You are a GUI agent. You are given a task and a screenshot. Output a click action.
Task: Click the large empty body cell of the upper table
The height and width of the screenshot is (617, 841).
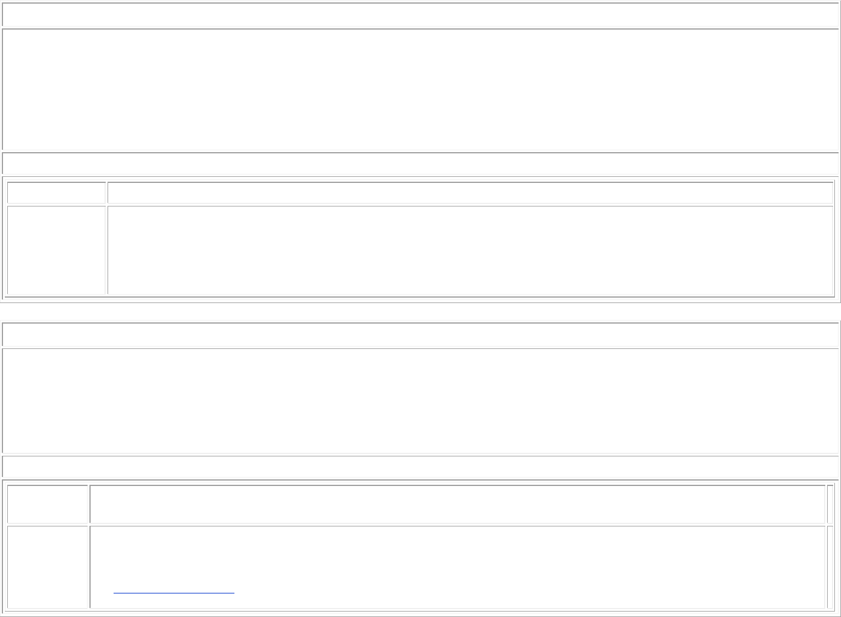click(420, 89)
